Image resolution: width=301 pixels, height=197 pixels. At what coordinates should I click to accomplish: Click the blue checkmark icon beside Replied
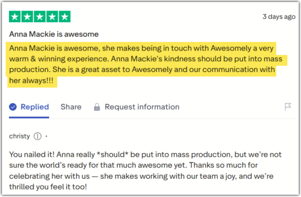coord(13,107)
